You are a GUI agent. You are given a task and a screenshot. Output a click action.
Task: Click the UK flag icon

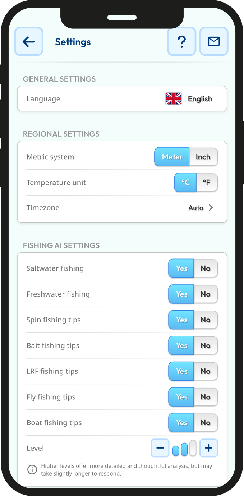(174, 99)
